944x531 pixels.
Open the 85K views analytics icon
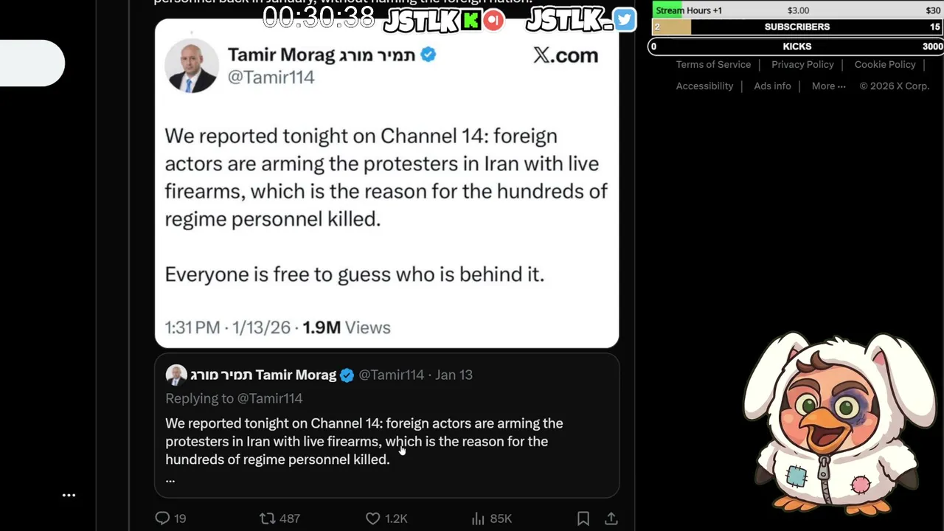(x=479, y=518)
